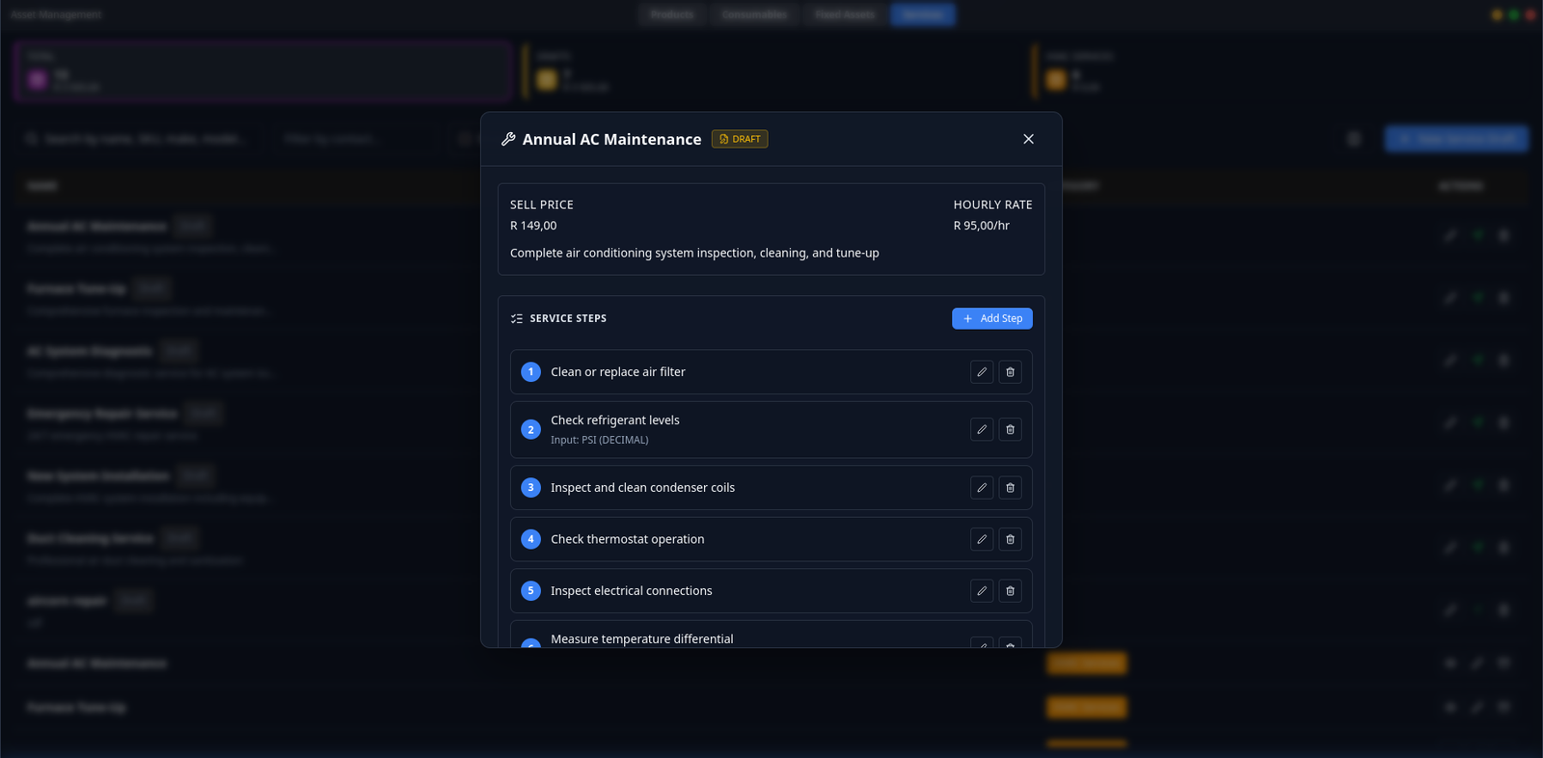Select step number 5 badge
Screen dimensions: 1543x758
pyautogui.click(x=530, y=591)
